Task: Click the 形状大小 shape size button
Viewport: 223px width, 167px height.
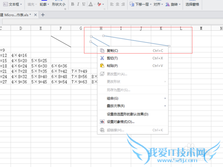Action: 58,4
